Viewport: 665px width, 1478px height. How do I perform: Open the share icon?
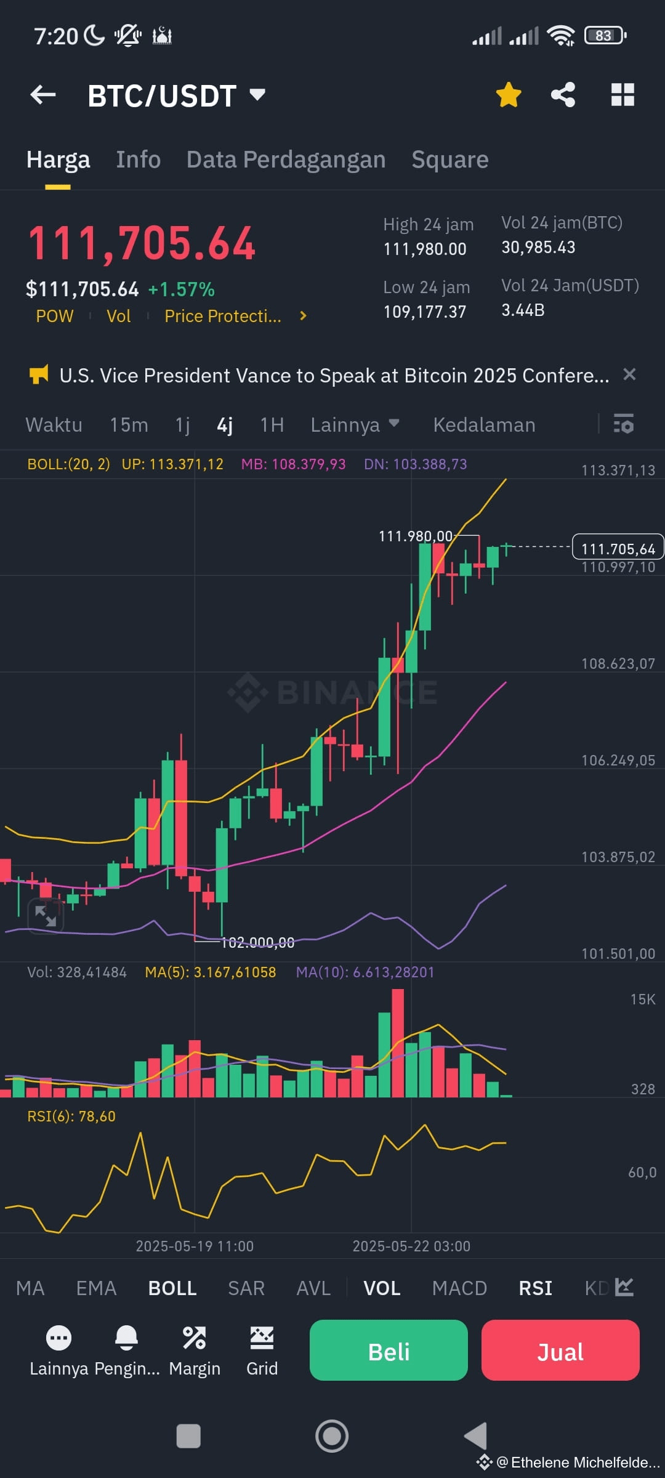click(x=563, y=95)
